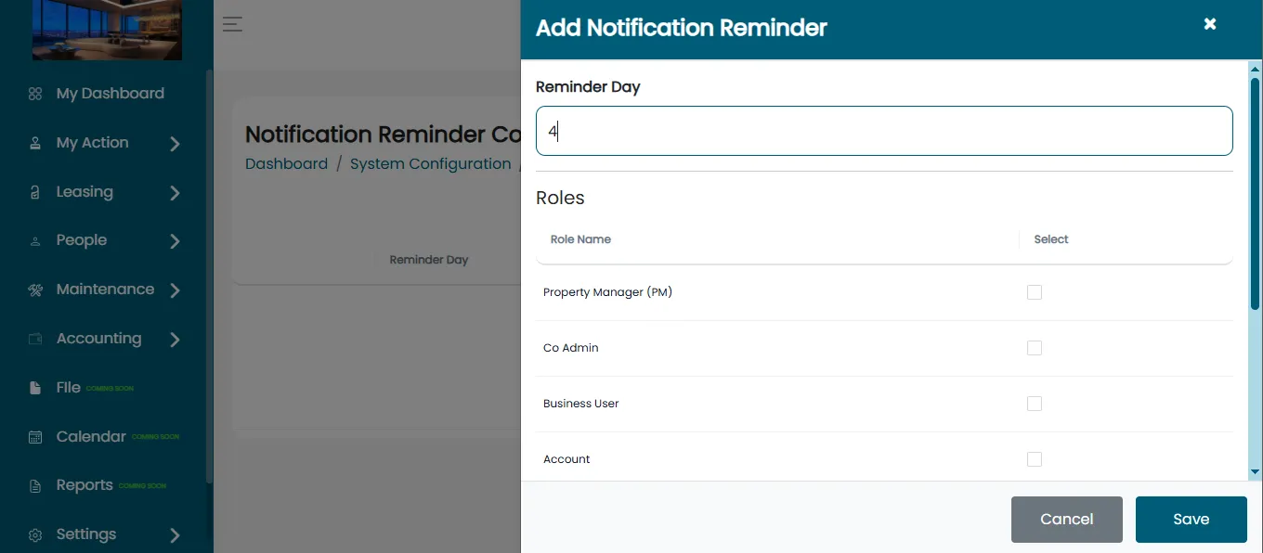Cancel adding the reminder

(1067, 520)
